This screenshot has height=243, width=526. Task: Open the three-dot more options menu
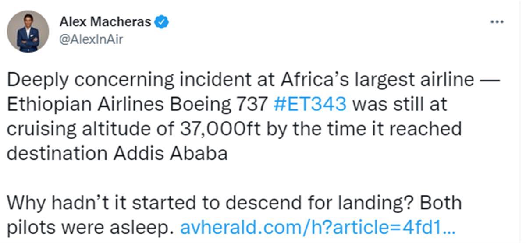pyautogui.click(x=497, y=22)
